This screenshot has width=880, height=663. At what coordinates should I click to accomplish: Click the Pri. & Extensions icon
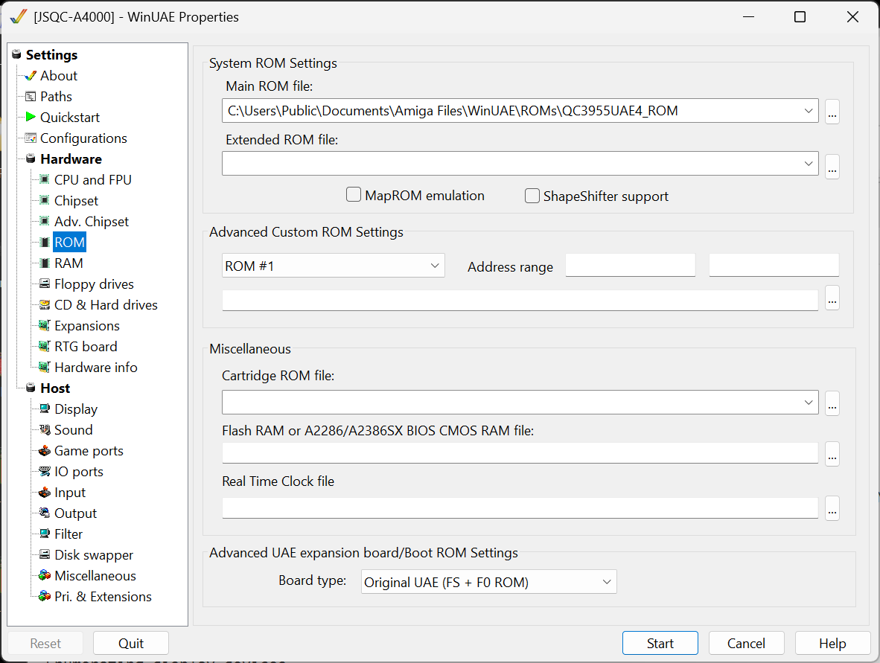pos(45,596)
